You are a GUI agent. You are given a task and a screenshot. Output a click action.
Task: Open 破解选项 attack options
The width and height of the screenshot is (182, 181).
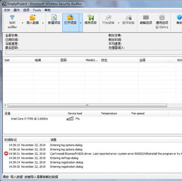click(146, 19)
